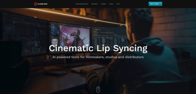Click the red Flawless circular logo icon

[x=35, y=4]
